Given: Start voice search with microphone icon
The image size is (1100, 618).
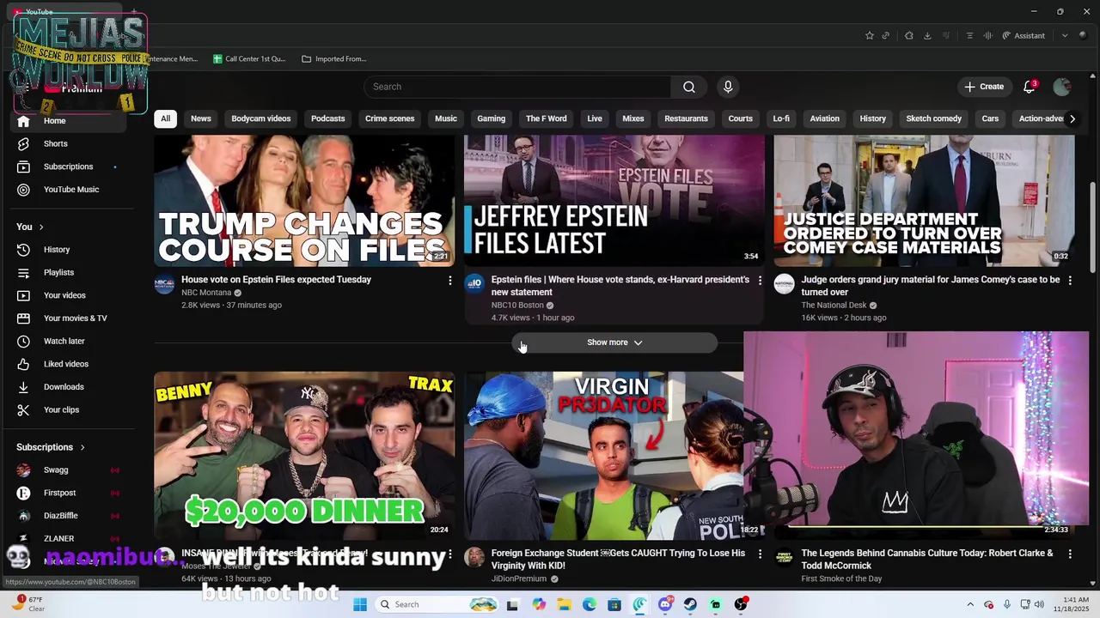Looking at the screenshot, I should (x=728, y=87).
